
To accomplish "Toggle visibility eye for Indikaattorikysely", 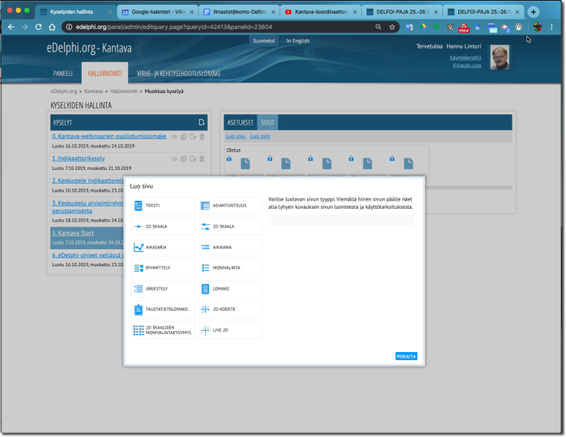I will pyautogui.click(x=174, y=159).
